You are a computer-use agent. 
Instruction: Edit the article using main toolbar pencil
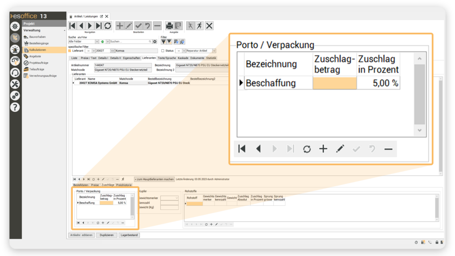(x=129, y=26)
